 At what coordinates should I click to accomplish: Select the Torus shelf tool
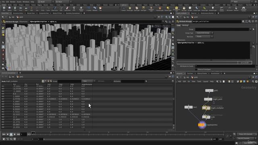coord(21,9)
